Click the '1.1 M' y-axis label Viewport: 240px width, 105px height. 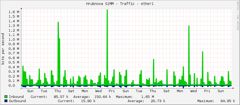pyautogui.click(x=14, y=35)
